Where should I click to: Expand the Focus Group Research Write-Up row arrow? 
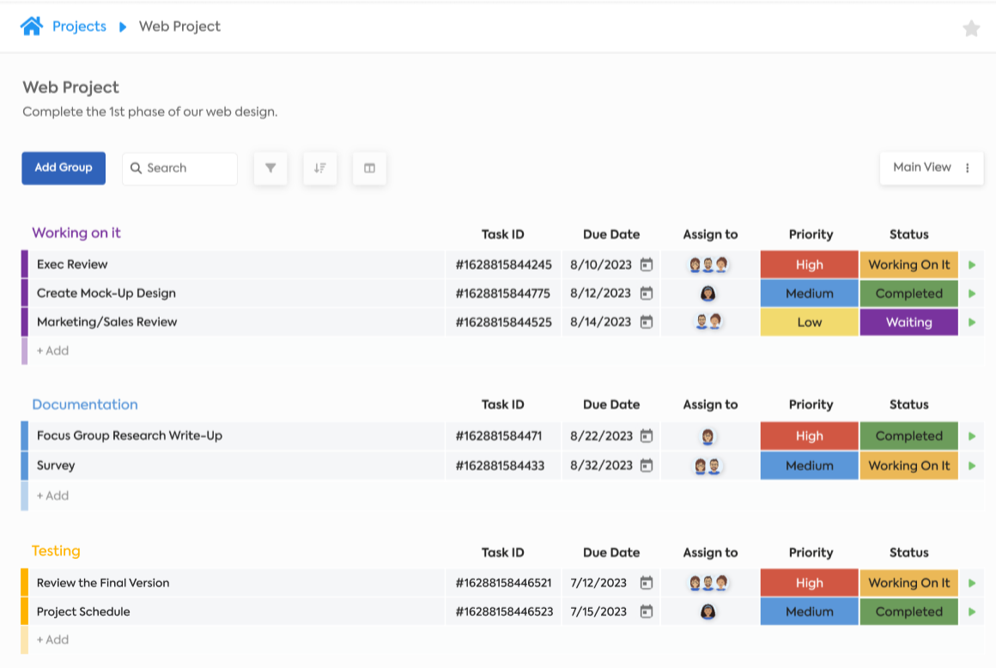pos(972,436)
